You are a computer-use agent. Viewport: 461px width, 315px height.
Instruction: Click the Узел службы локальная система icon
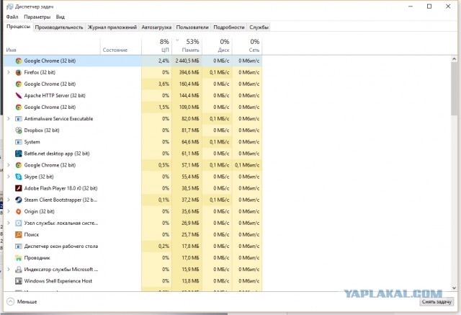[19, 223]
